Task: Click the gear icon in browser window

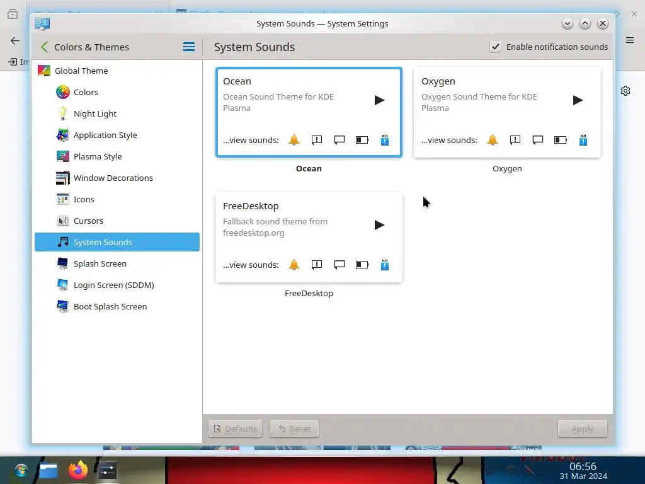Action: pyautogui.click(x=625, y=91)
